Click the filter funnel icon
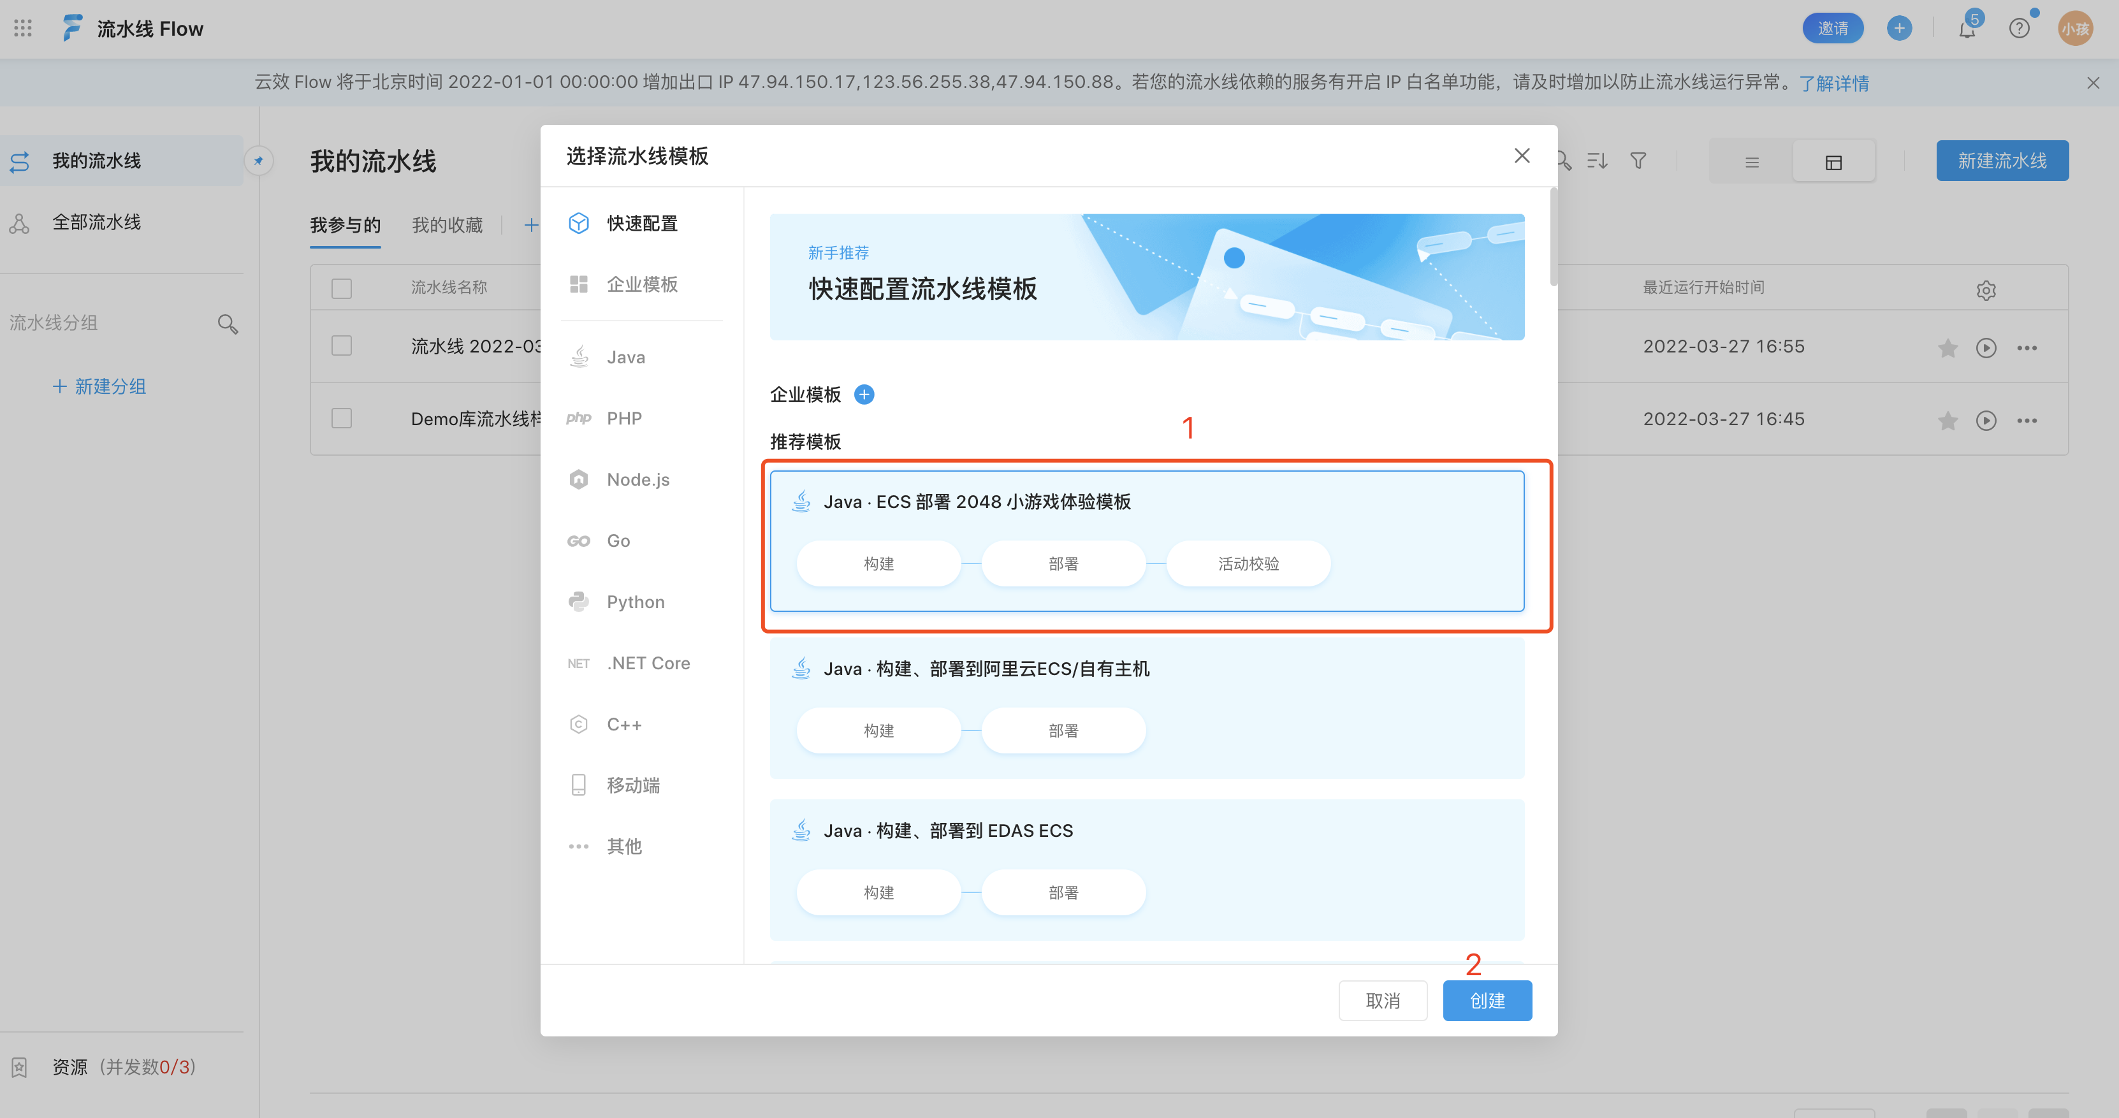 [x=1638, y=161]
